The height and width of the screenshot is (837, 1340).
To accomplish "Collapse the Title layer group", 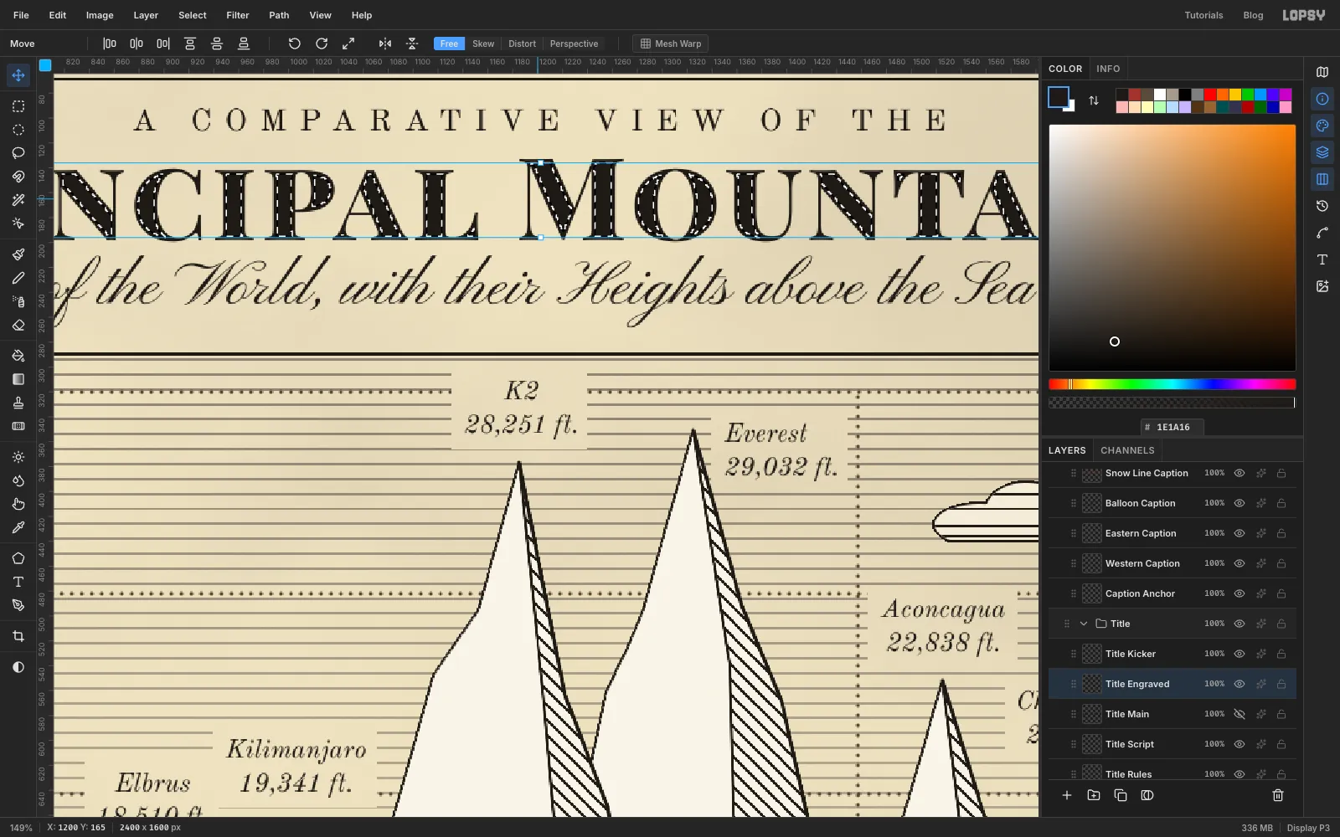I will coord(1084,624).
